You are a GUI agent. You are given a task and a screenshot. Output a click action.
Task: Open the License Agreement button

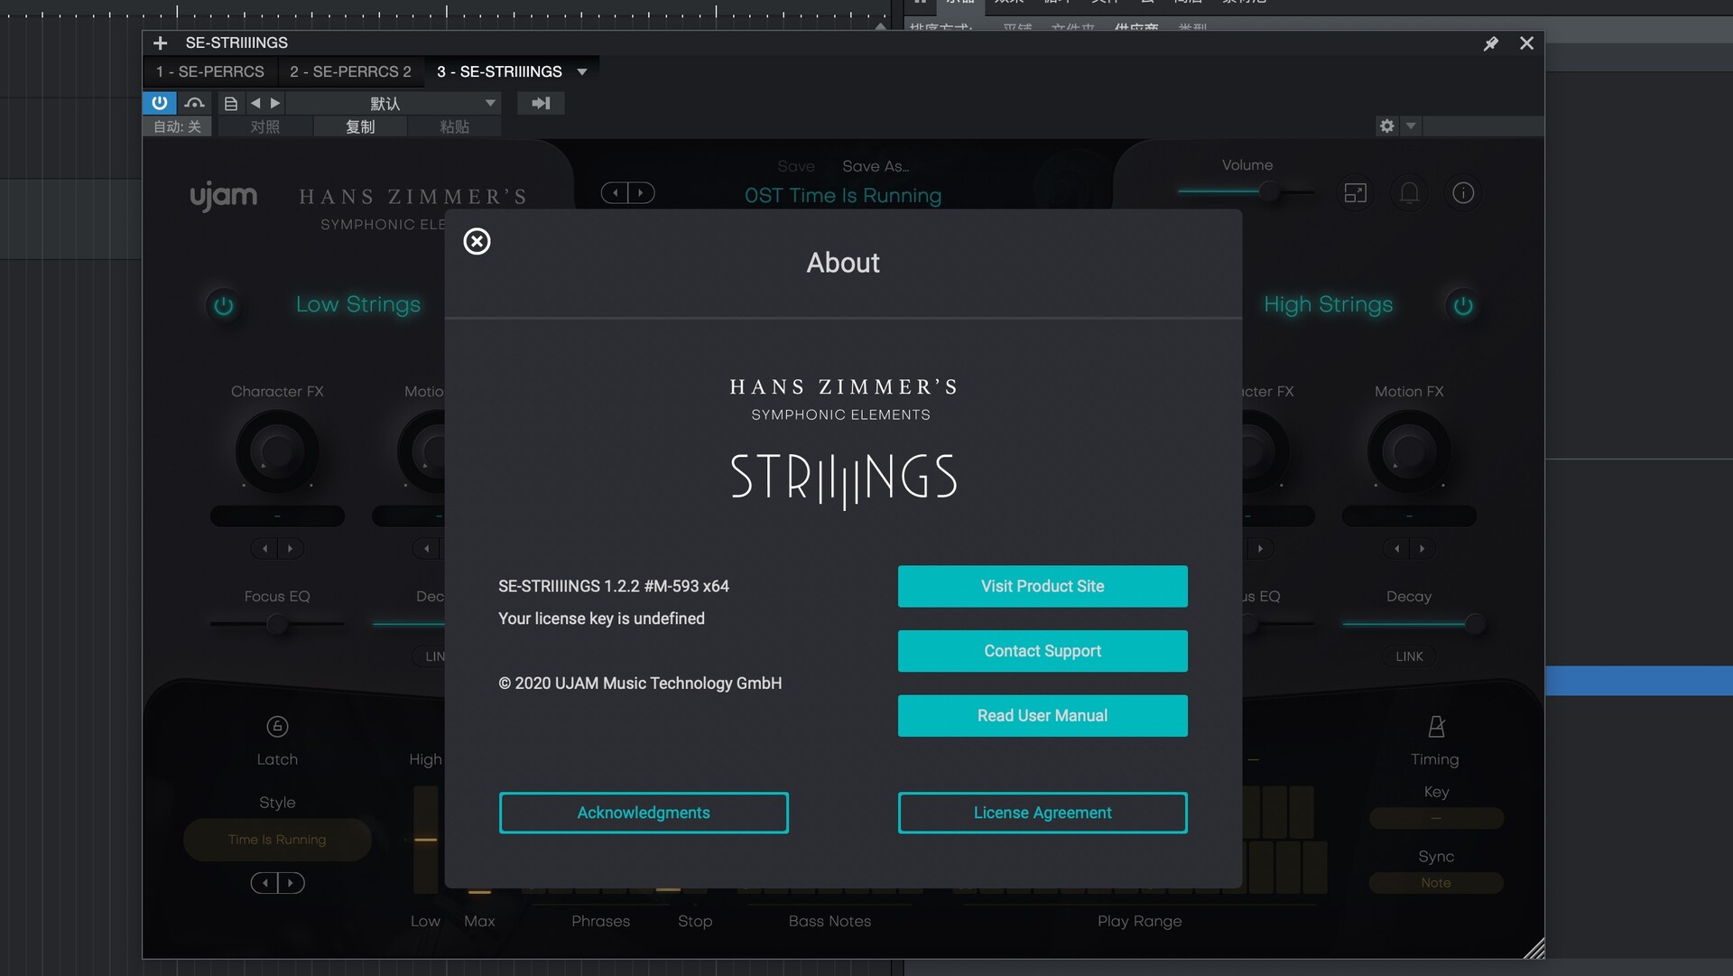click(x=1043, y=813)
